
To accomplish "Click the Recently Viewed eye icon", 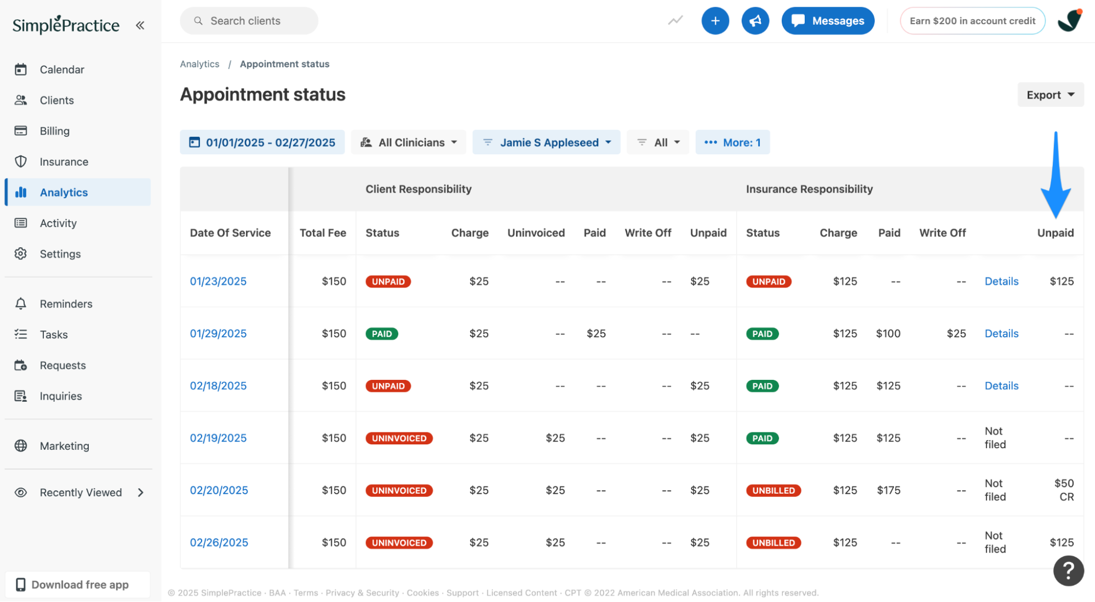I will (x=21, y=493).
